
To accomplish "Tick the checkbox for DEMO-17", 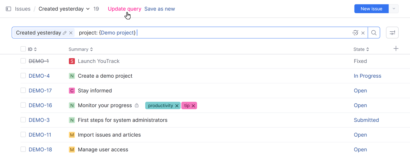I will [23, 91].
